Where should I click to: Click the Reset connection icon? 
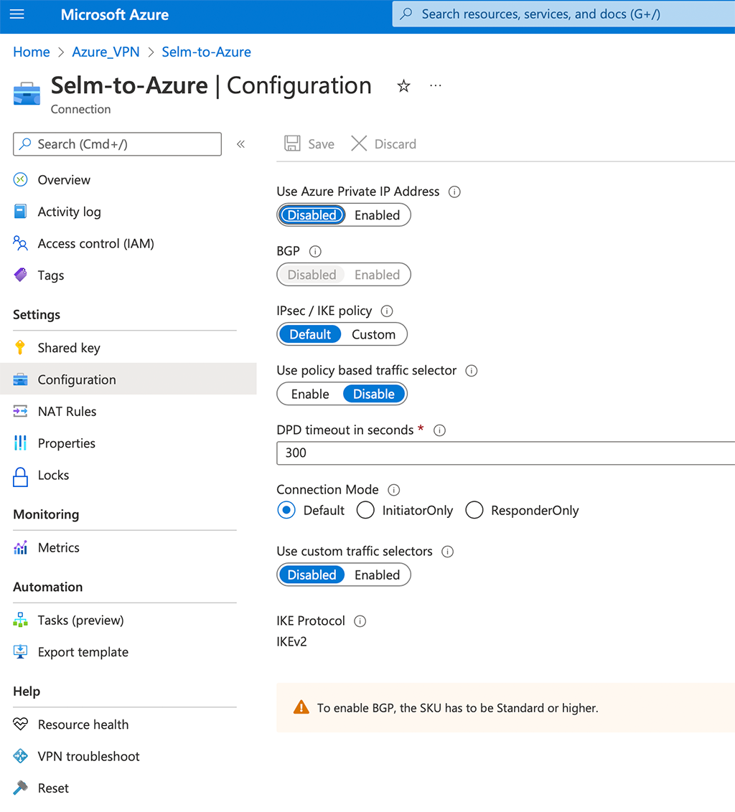[x=22, y=788]
